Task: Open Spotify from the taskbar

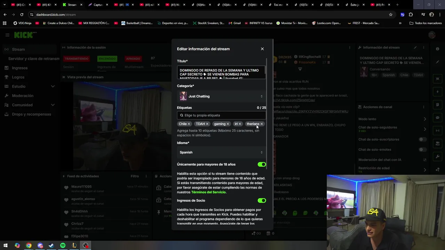Action: click(63, 245)
